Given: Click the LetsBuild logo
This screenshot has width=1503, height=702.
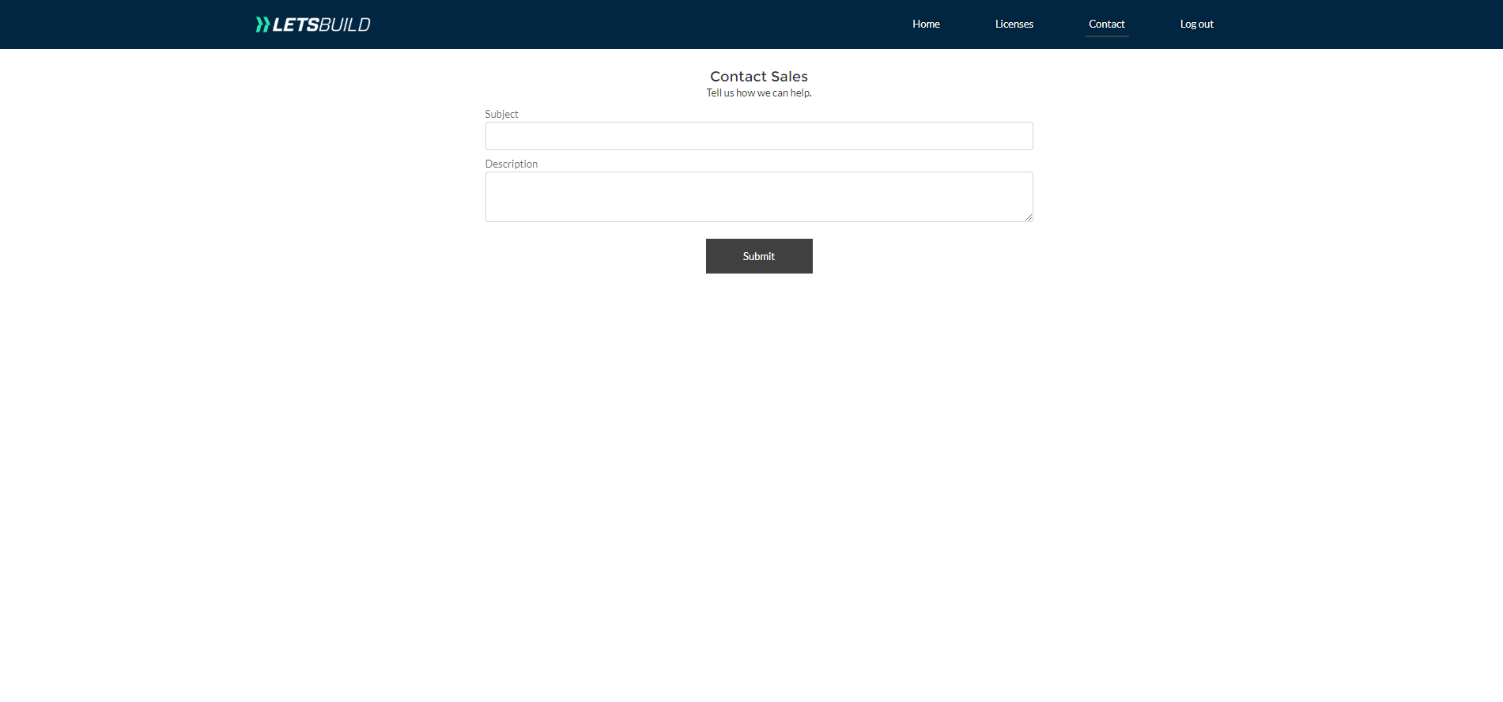Looking at the screenshot, I should pyautogui.click(x=313, y=25).
